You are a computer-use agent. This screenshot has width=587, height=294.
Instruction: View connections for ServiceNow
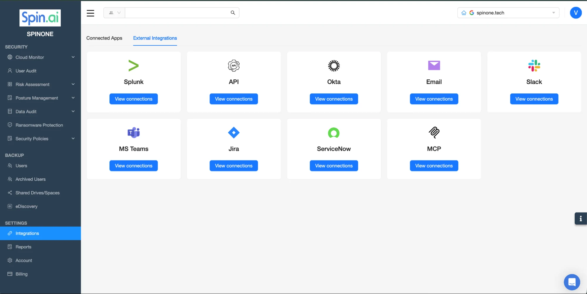(334, 166)
